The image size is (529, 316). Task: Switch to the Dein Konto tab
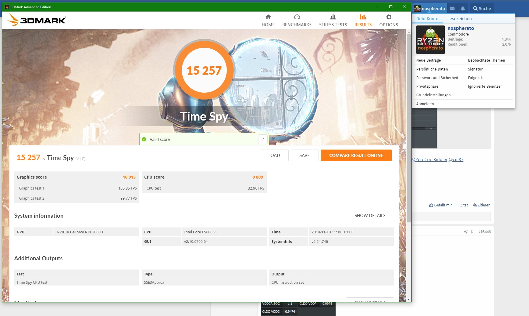pos(427,19)
